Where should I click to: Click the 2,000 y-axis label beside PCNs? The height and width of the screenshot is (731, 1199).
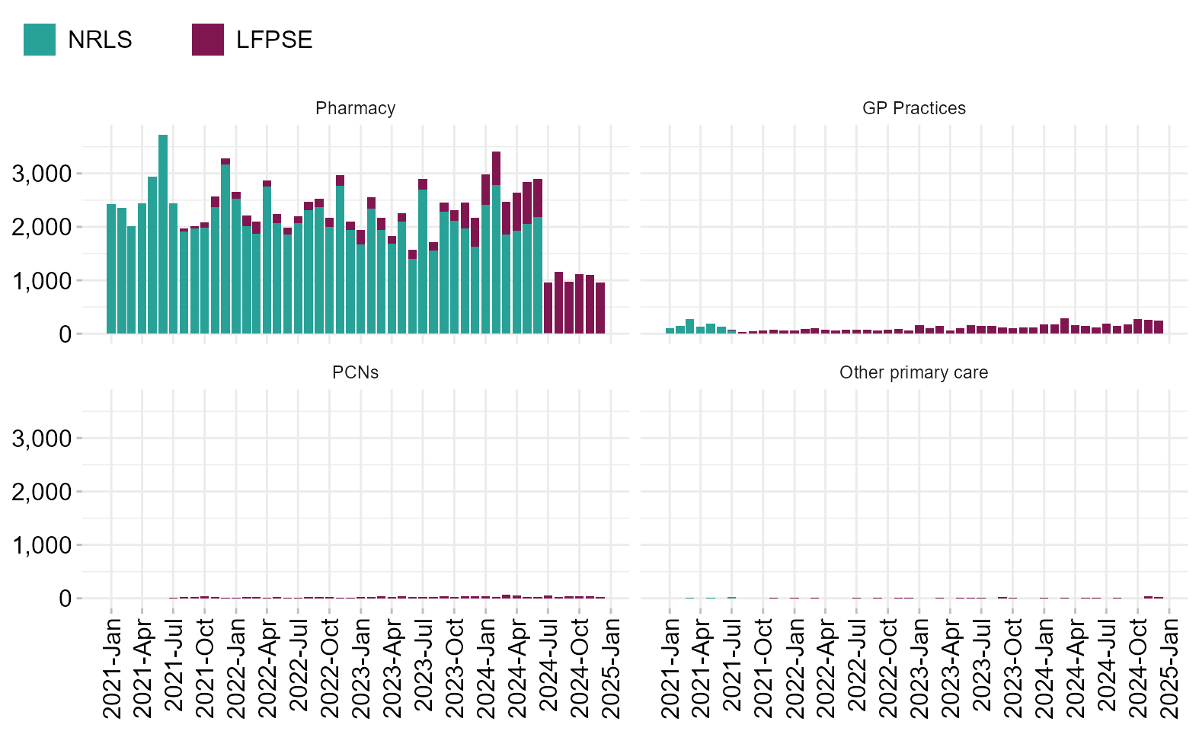pos(42,492)
